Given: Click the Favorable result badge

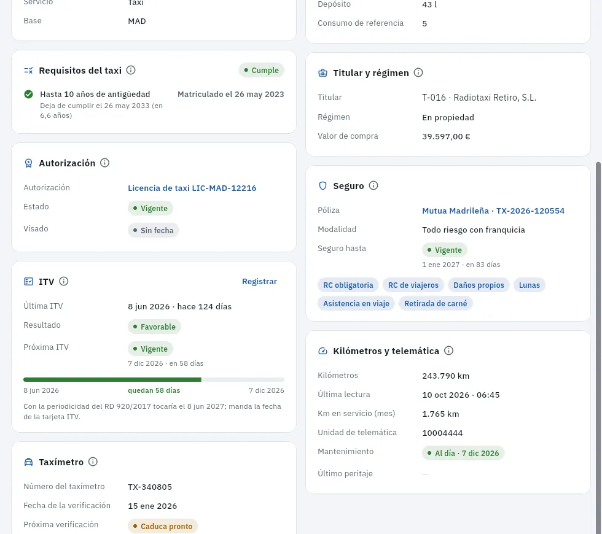Looking at the screenshot, I should pos(154,327).
